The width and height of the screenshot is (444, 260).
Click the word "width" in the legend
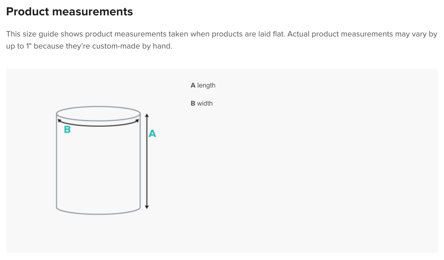[x=205, y=104]
